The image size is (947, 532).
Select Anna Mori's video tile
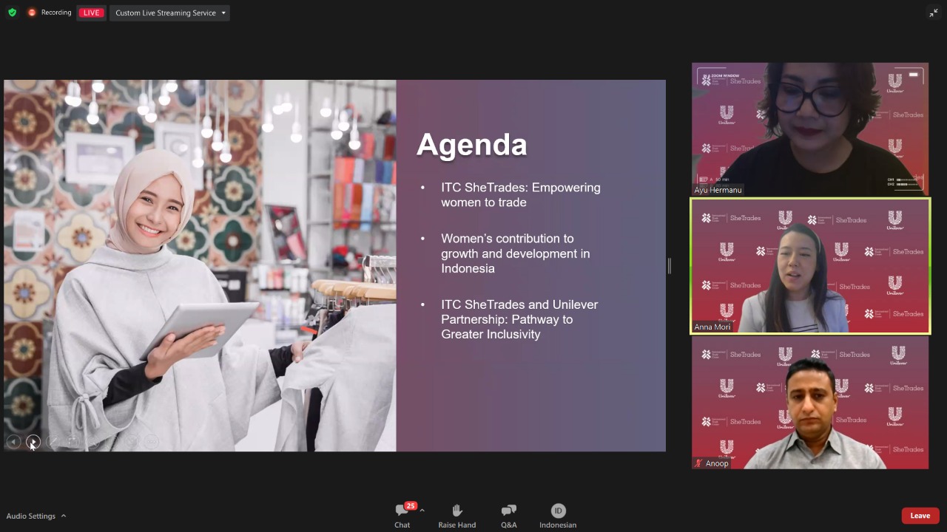click(809, 266)
